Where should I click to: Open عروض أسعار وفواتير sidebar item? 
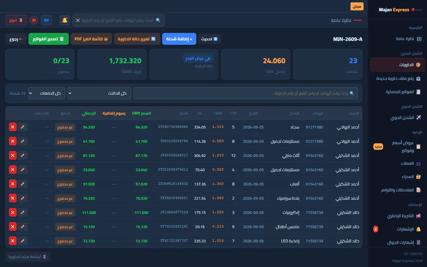(397, 147)
